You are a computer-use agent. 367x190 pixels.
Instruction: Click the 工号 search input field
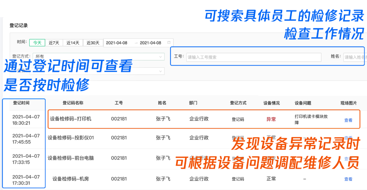(x=254, y=57)
